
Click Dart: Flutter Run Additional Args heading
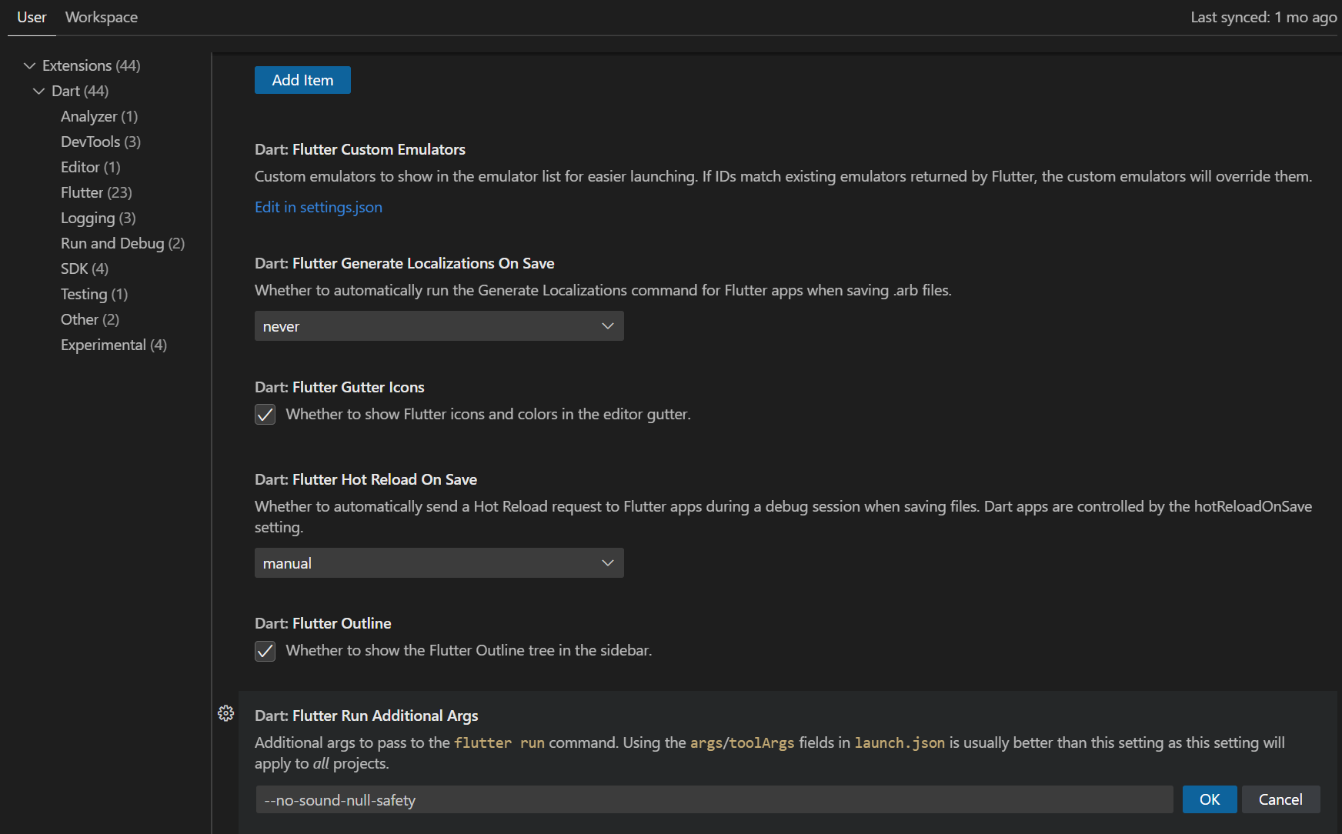tap(366, 716)
